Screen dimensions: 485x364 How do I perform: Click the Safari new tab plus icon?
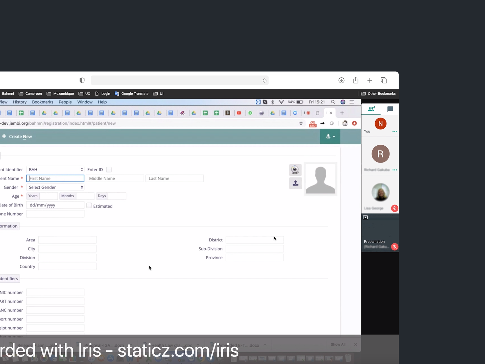[370, 80]
